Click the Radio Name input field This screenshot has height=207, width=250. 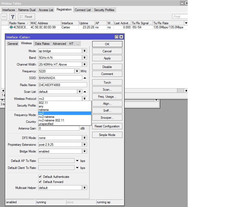63,85
